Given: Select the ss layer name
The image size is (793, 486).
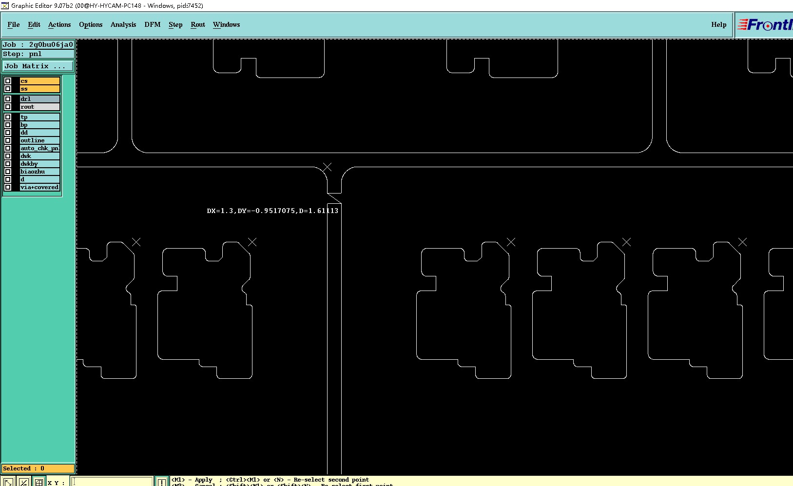Looking at the screenshot, I should (39, 89).
